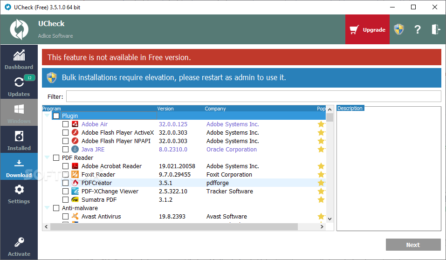Collapse the Plugin group
The image size is (446, 260).
click(x=47, y=116)
